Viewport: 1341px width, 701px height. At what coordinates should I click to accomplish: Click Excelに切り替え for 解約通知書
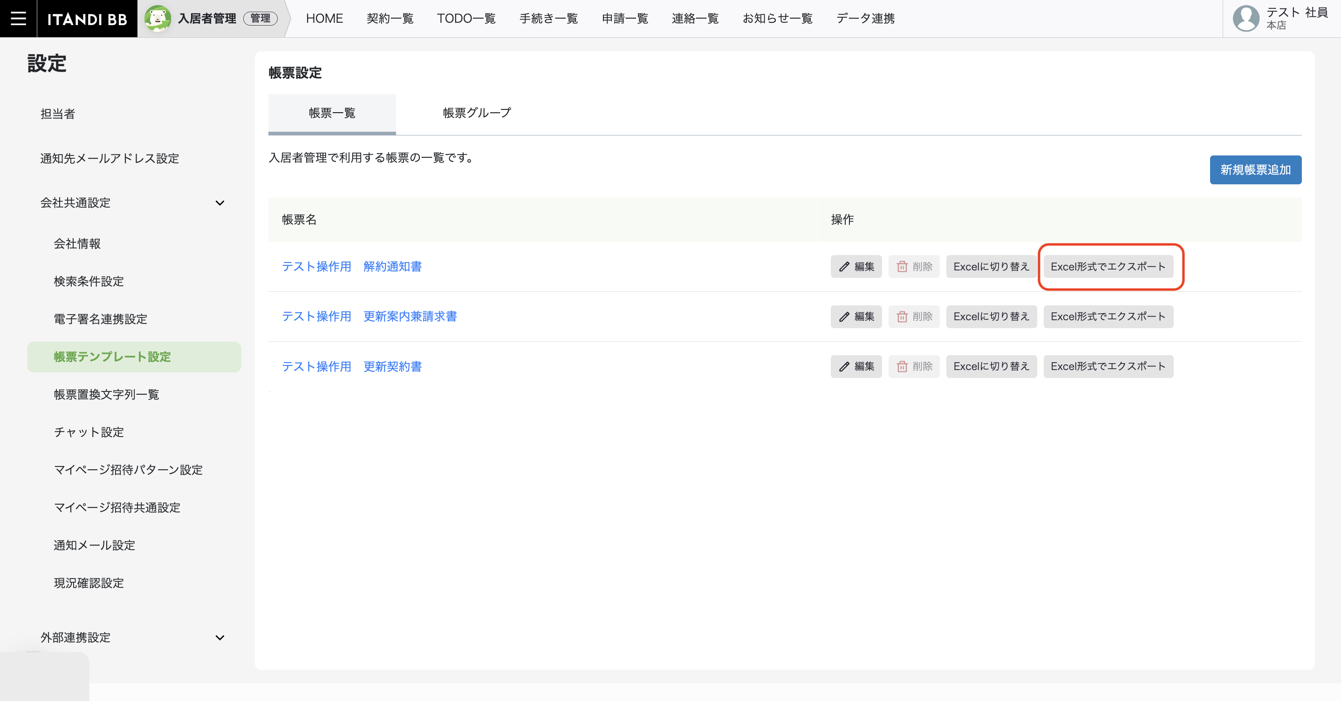991,267
